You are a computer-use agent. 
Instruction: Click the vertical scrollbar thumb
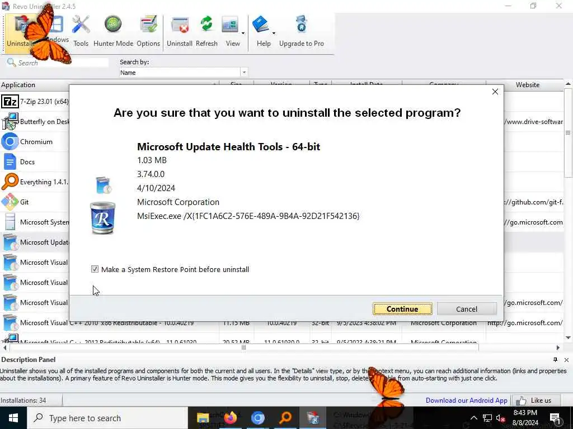click(568, 133)
